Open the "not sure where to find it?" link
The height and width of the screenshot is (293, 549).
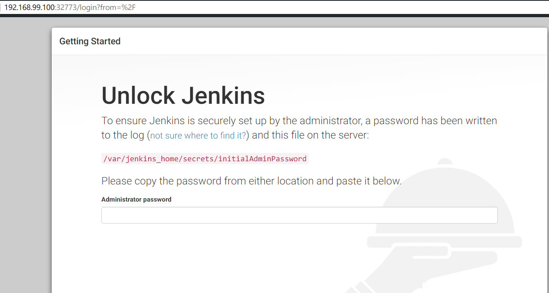click(198, 135)
